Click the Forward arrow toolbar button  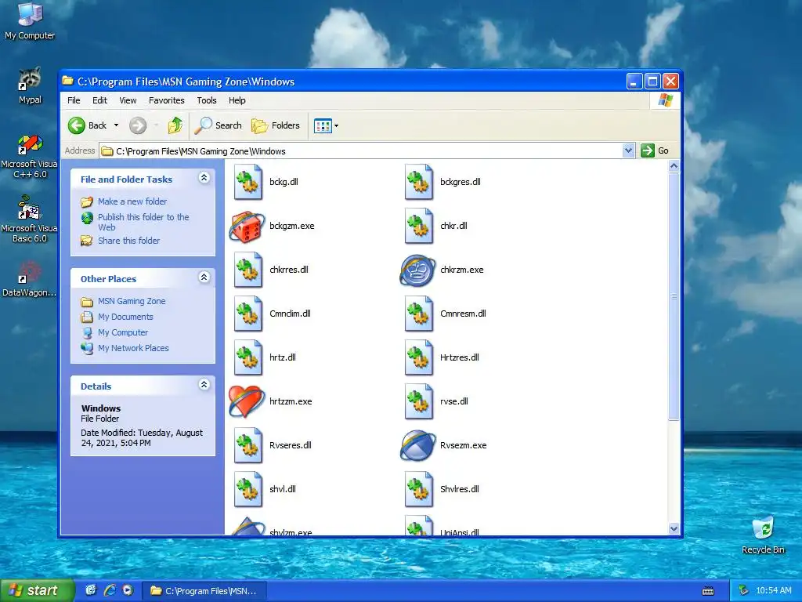(x=138, y=125)
